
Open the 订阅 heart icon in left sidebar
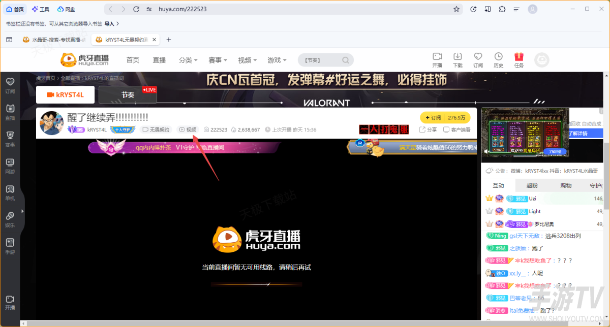(x=10, y=85)
